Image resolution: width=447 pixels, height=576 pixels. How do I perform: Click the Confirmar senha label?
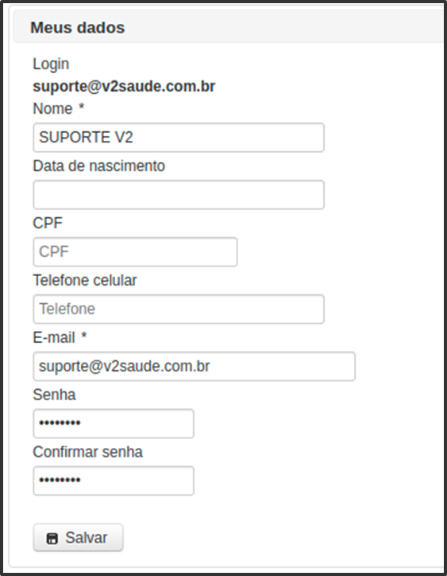(87, 452)
